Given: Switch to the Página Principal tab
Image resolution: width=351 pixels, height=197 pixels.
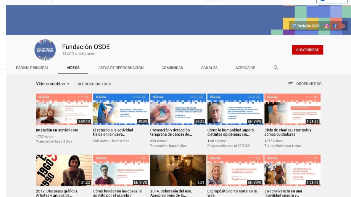Looking at the screenshot, I should tap(32, 68).
